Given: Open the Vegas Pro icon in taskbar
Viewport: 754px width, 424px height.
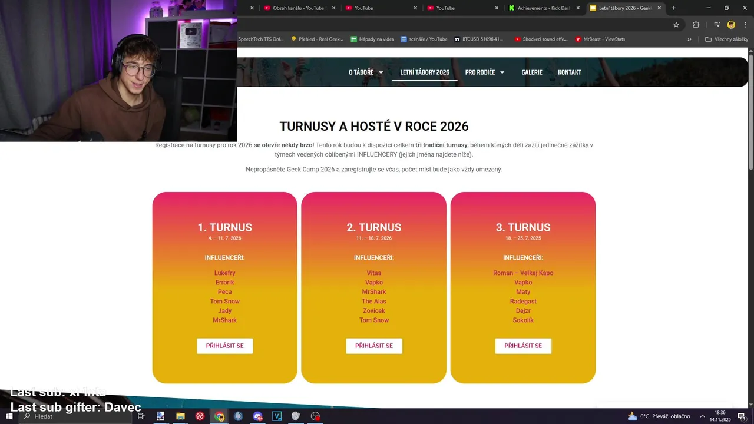Looking at the screenshot, I should 277,416.
